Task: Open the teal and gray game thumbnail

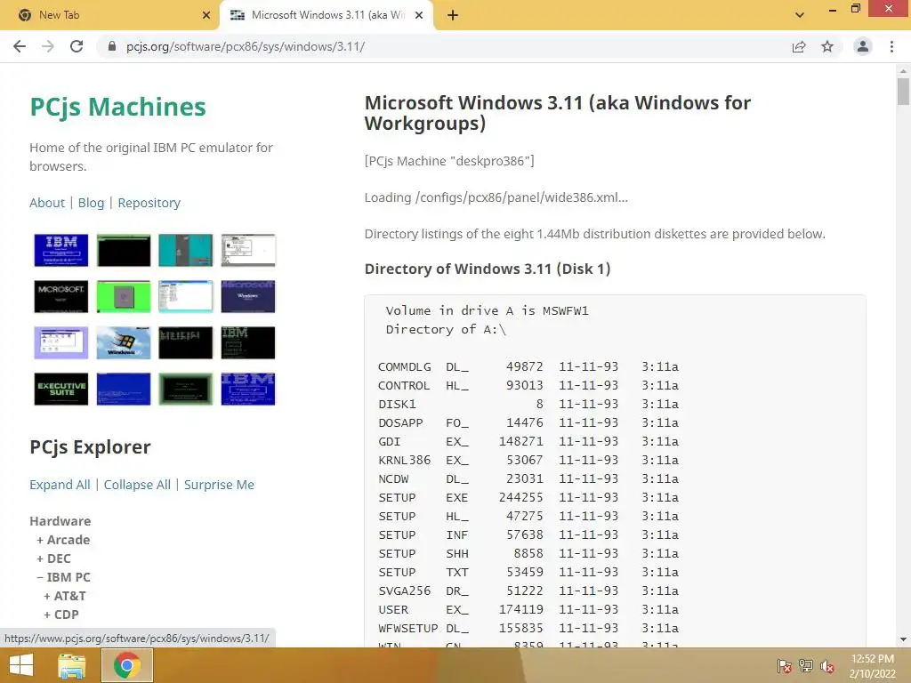Action: (x=186, y=250)
